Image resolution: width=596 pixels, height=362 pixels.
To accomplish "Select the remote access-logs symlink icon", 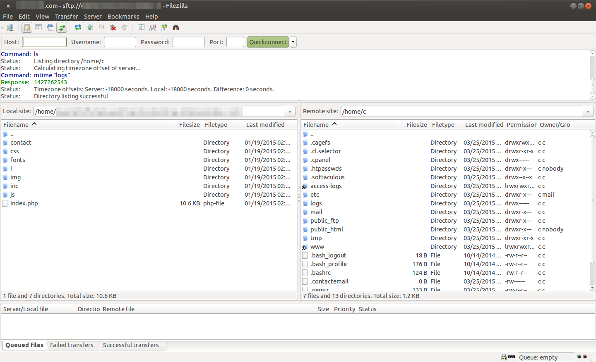I will [305, 186].
